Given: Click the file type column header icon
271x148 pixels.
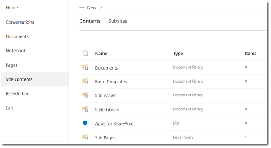Looking at the screenshot, I should coord(86,53).
